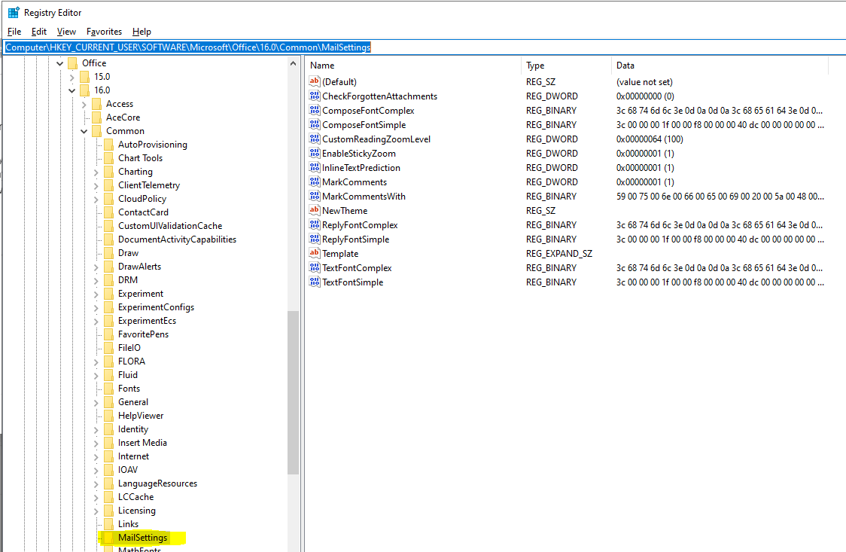Click the Registry Editor title icon
This screenshot has height=552, width=846.
tap(14, 12)
